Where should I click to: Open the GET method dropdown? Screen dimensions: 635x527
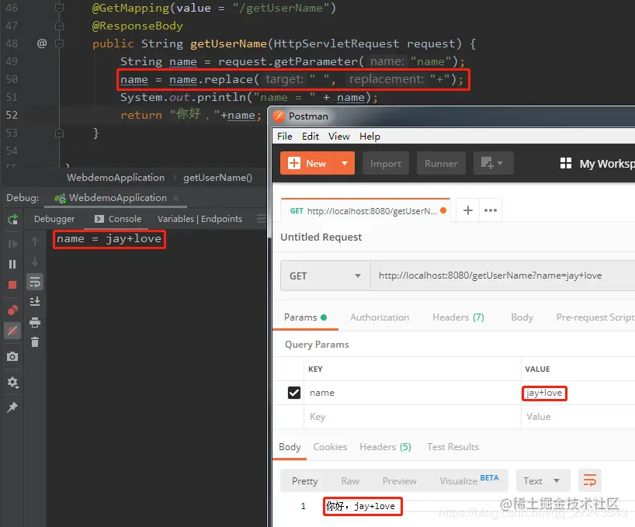pyautogui.click(x=325, y=276)
